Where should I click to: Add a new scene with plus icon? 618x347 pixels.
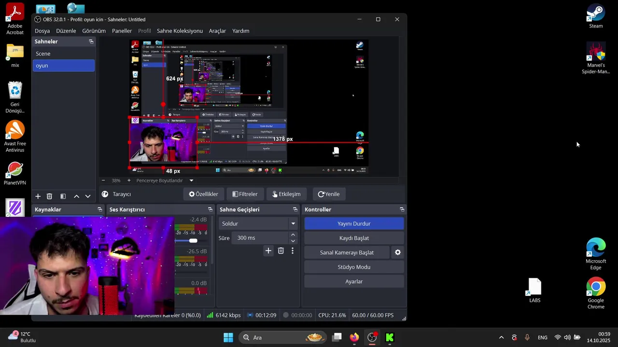click(38, 196)
